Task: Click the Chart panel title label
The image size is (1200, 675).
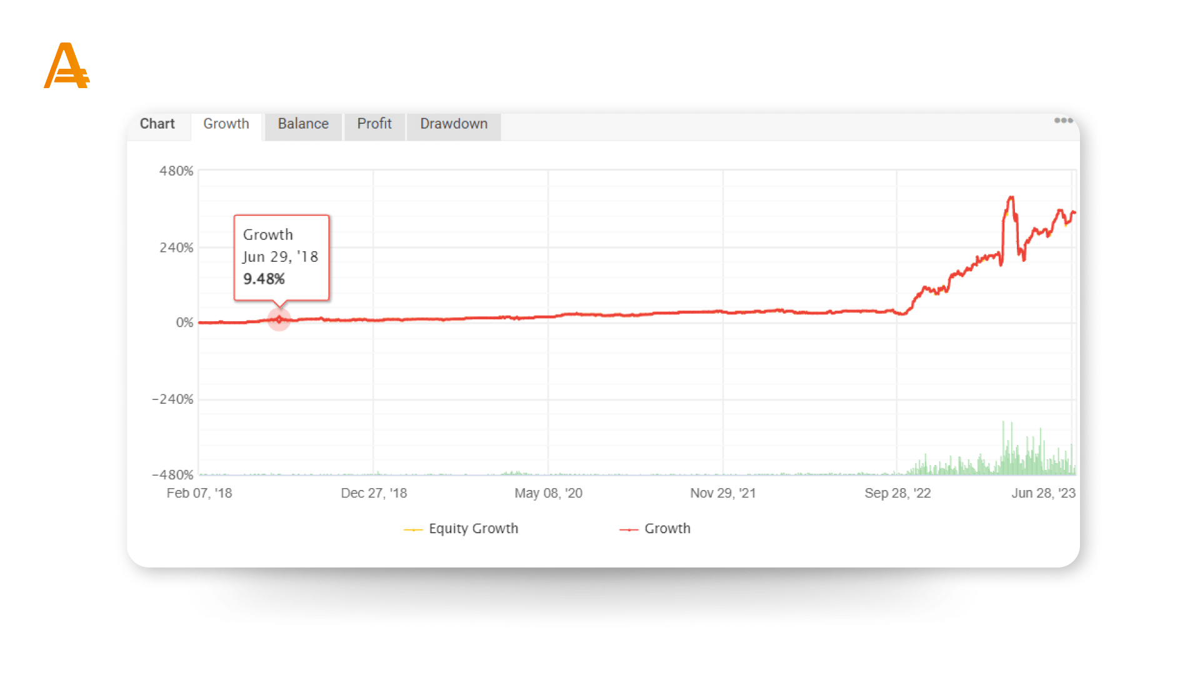Action: [x=157, y=124]
